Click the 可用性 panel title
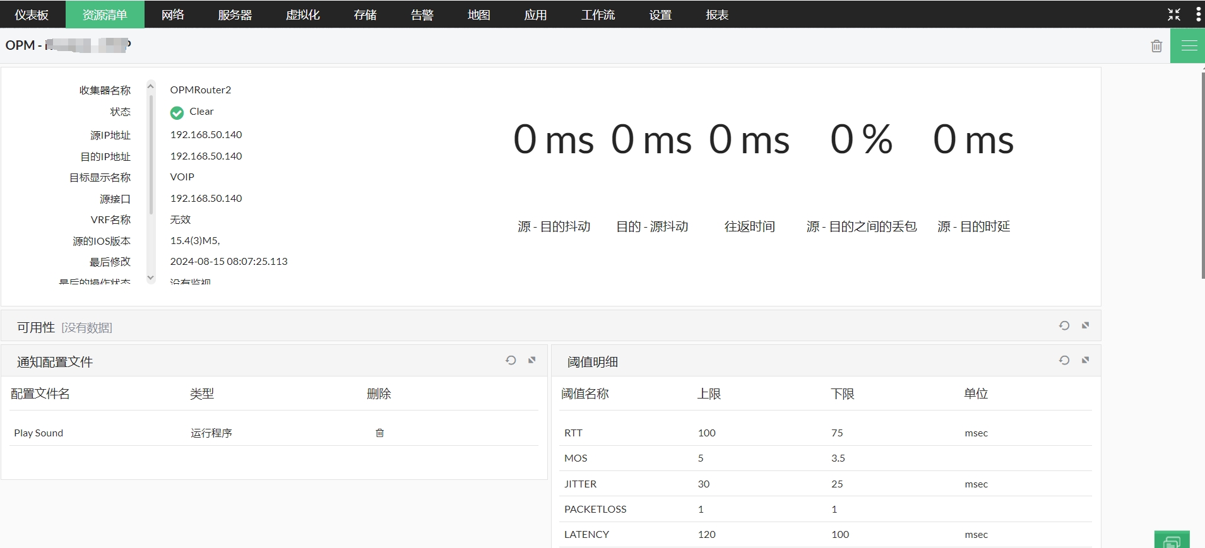Image resolution: width=1205 pixels, height=548 pixels. click(x=36, y=327)
